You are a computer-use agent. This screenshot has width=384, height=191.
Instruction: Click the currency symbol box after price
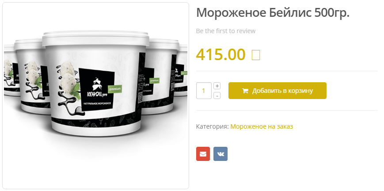[256, 55]
